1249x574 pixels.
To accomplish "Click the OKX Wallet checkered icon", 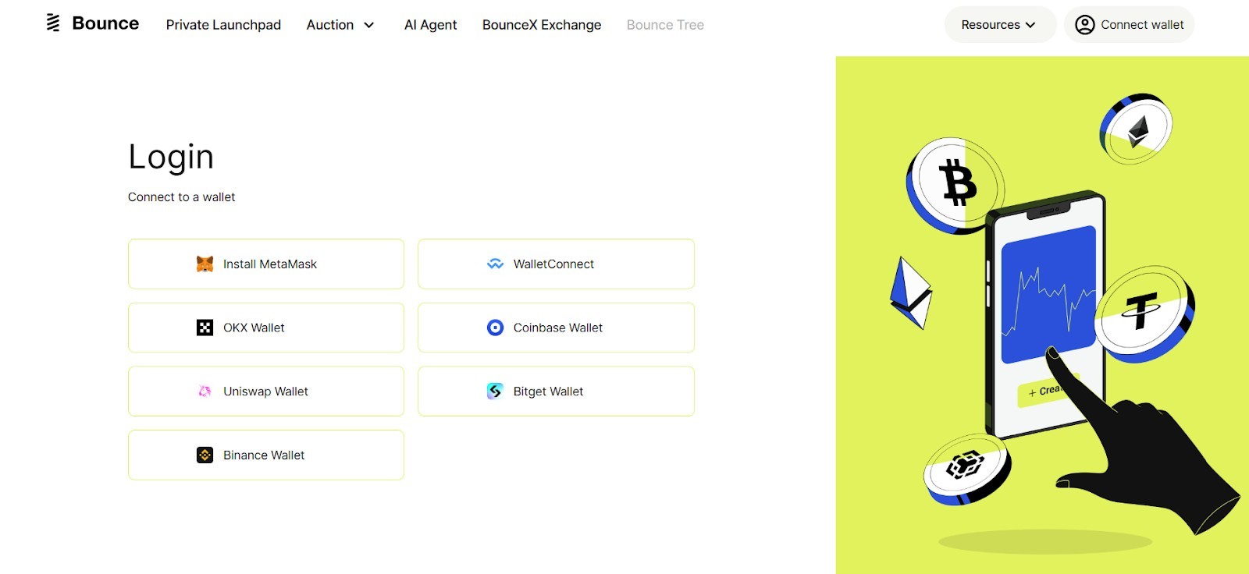I will coord(205,328).
